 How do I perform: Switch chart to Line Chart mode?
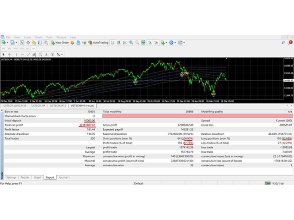124,43
